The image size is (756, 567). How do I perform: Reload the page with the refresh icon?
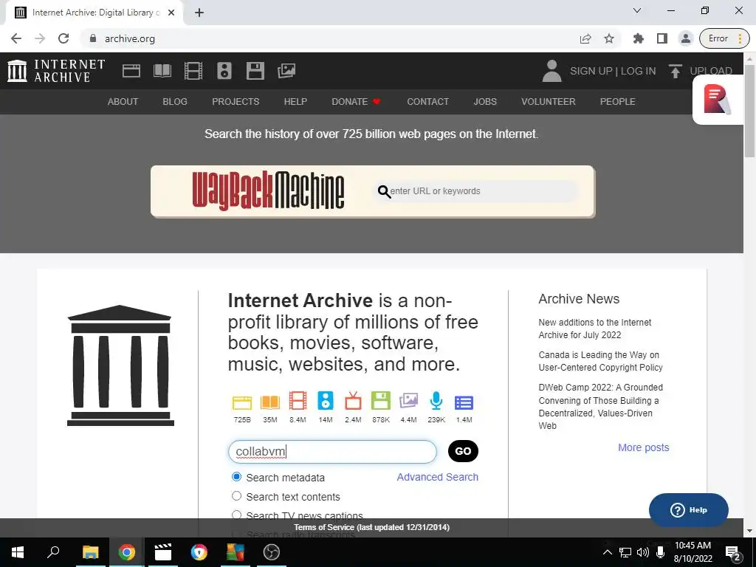point(63,38)
